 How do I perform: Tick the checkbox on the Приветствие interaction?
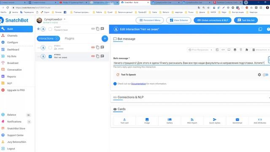(50, 29)
